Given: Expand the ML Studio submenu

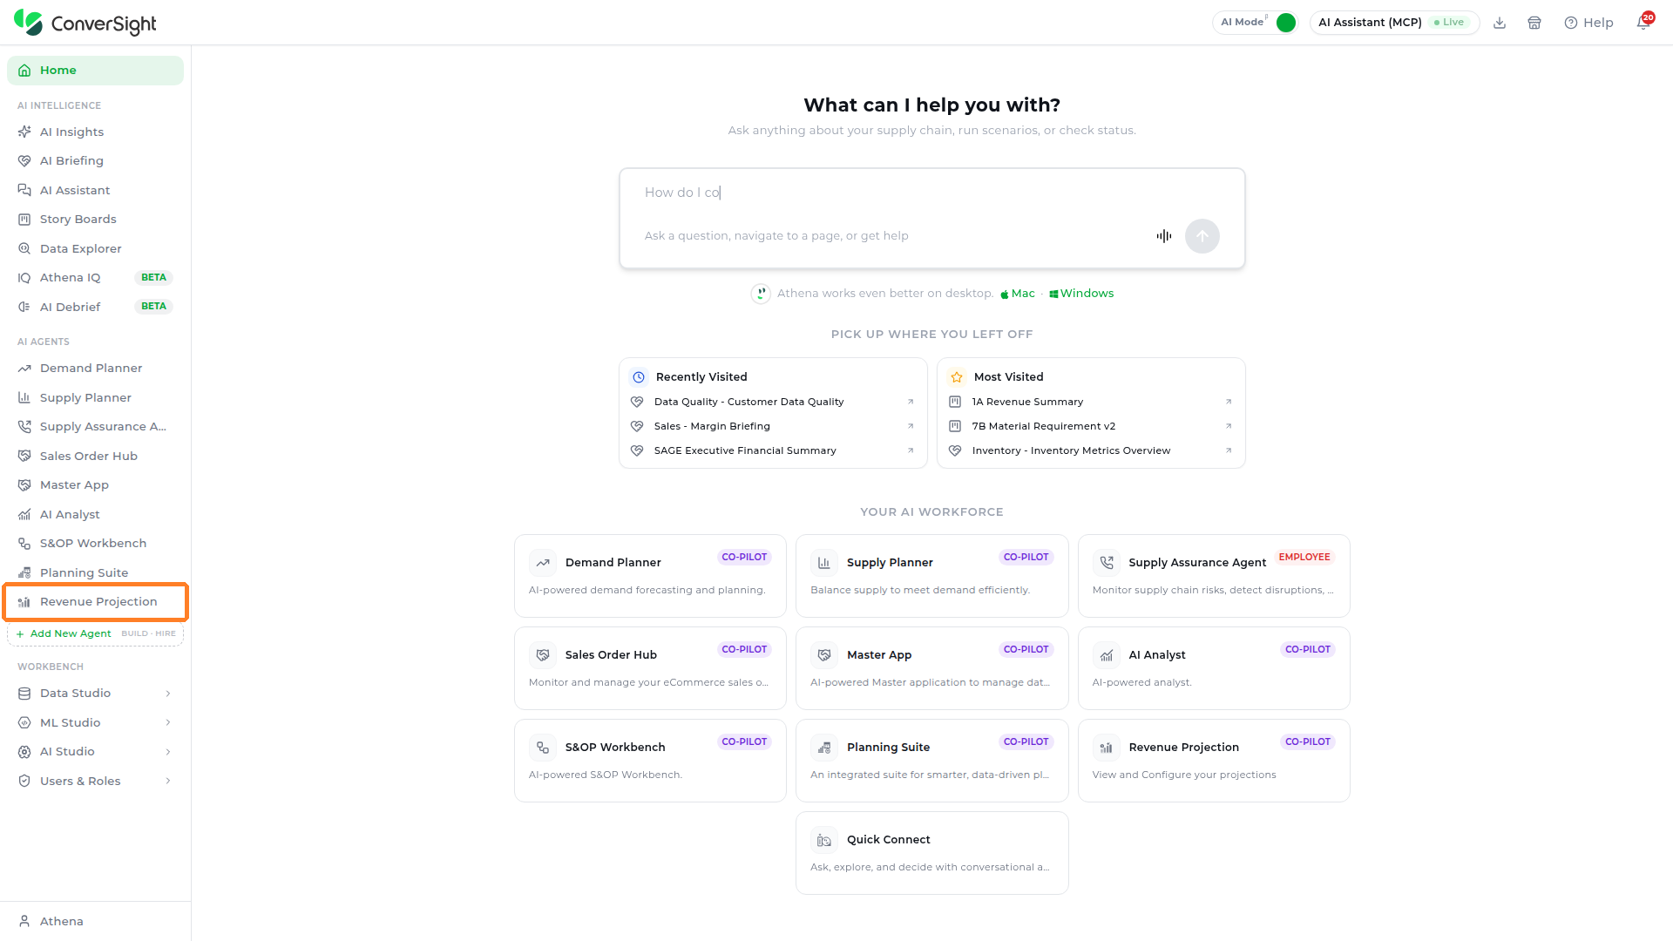Looking at the screenshot, I should pos(168,722).
